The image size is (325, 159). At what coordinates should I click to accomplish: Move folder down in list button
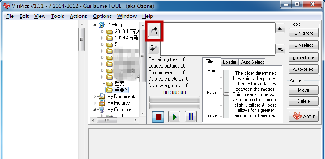coord(280,49)
